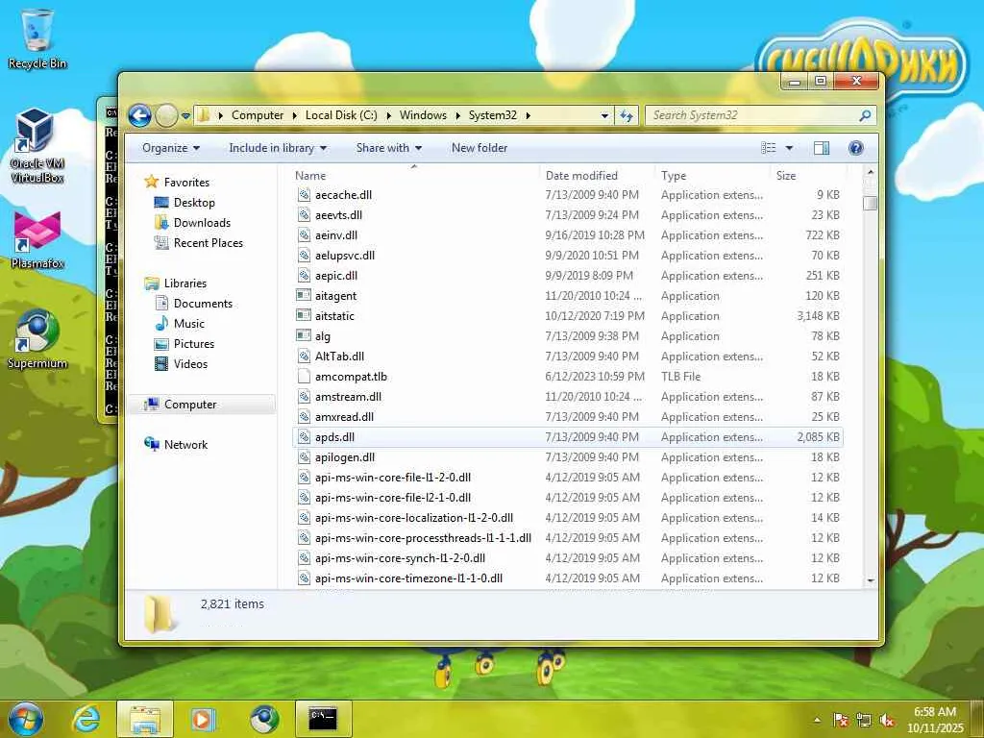Screen dimensions: 984x738
Task: Select the aecache.dll file icon
Action: point(304,195)
